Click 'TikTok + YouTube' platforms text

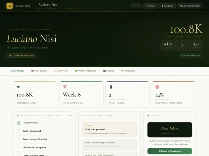pos(116,103)
